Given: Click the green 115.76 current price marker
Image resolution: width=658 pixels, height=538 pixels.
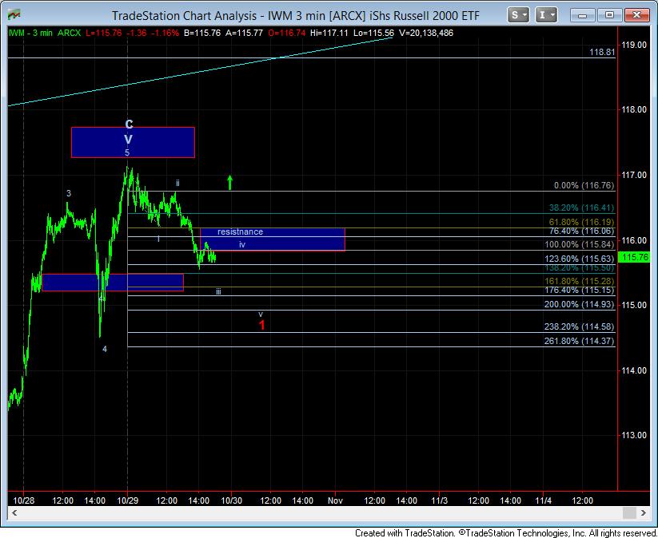Looking at the screenshot, I should click(636, 257).
